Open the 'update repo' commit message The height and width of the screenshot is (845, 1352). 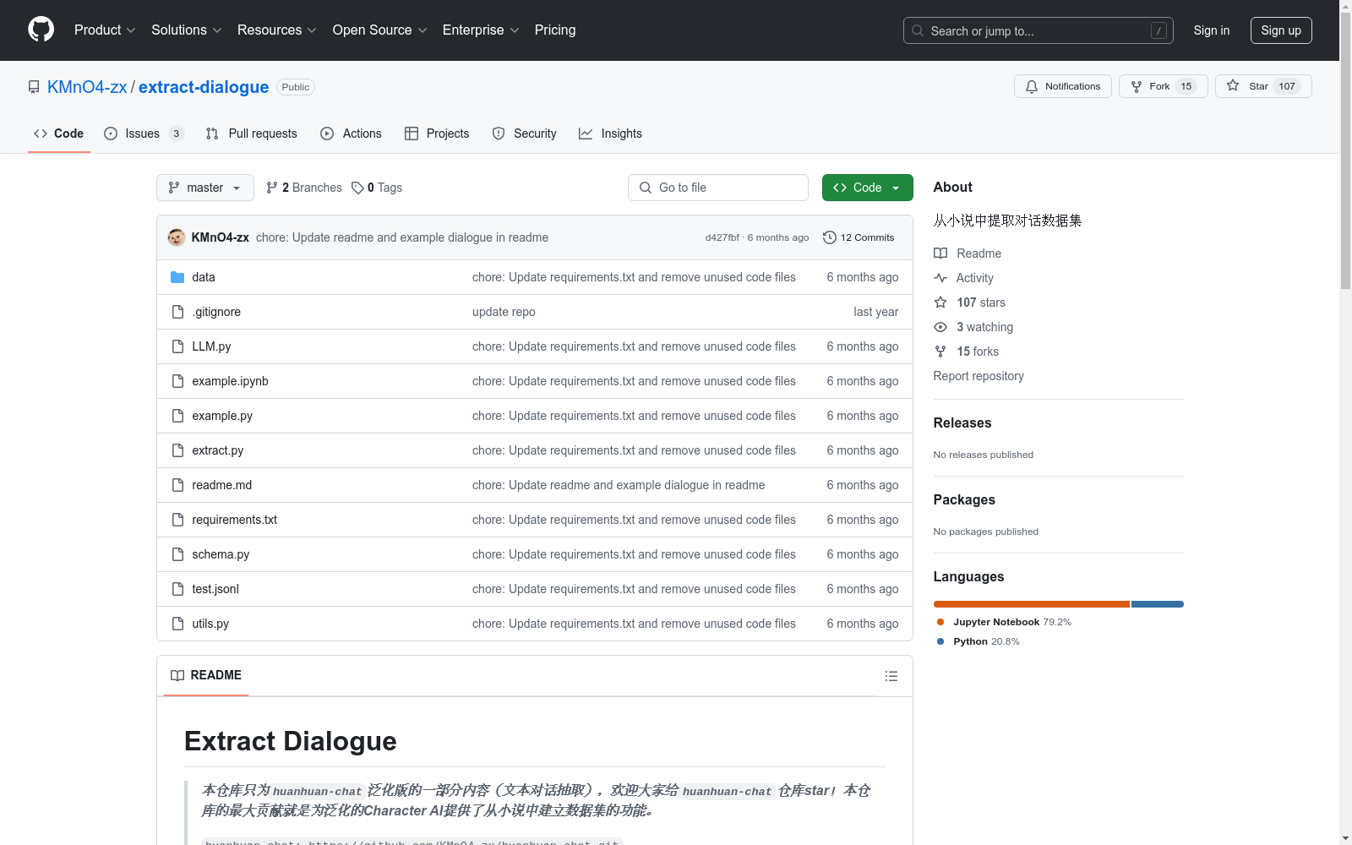pos(504,312)
